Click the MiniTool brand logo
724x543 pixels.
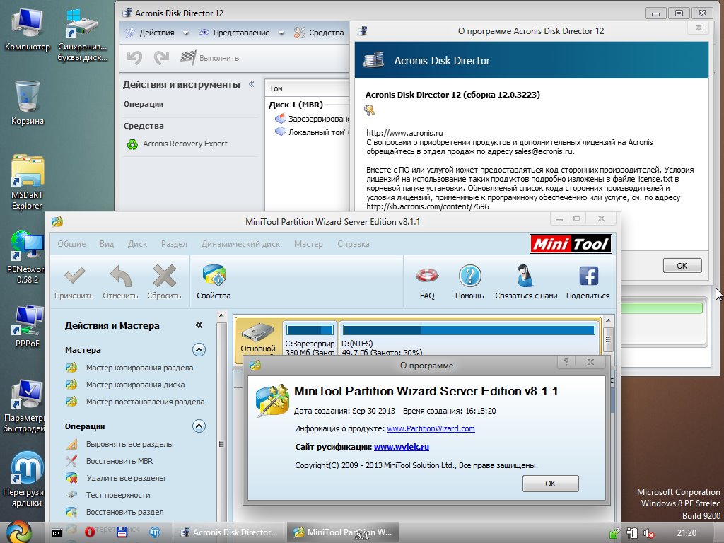pyautogui.click(x=571, y=244)
